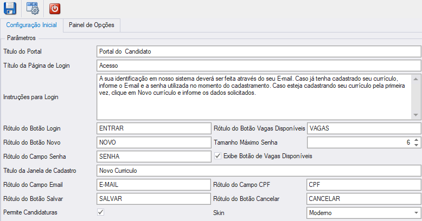Toggle Exibe Botão de Vagas Disponíveis checkbox
The height and width of the screenshot is (221, 422).
218,156
